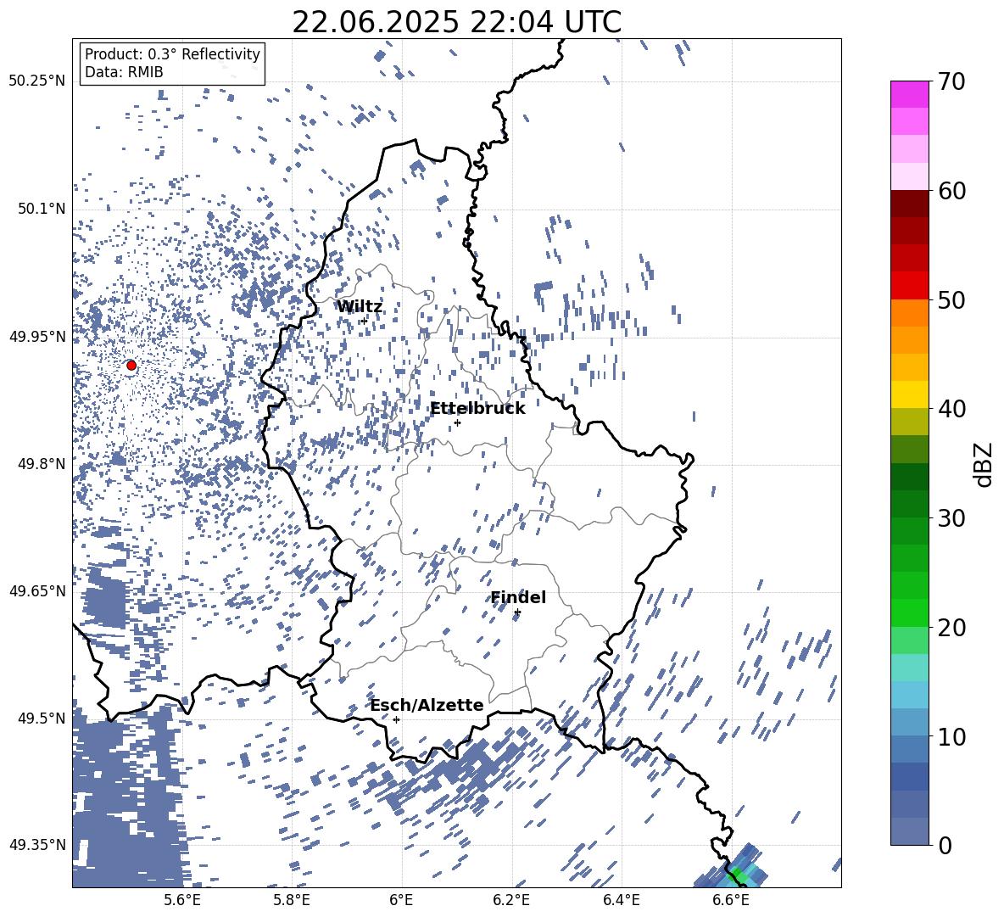Click the Findel station label
The image size is (1004, 917).
tap(518, 597)
